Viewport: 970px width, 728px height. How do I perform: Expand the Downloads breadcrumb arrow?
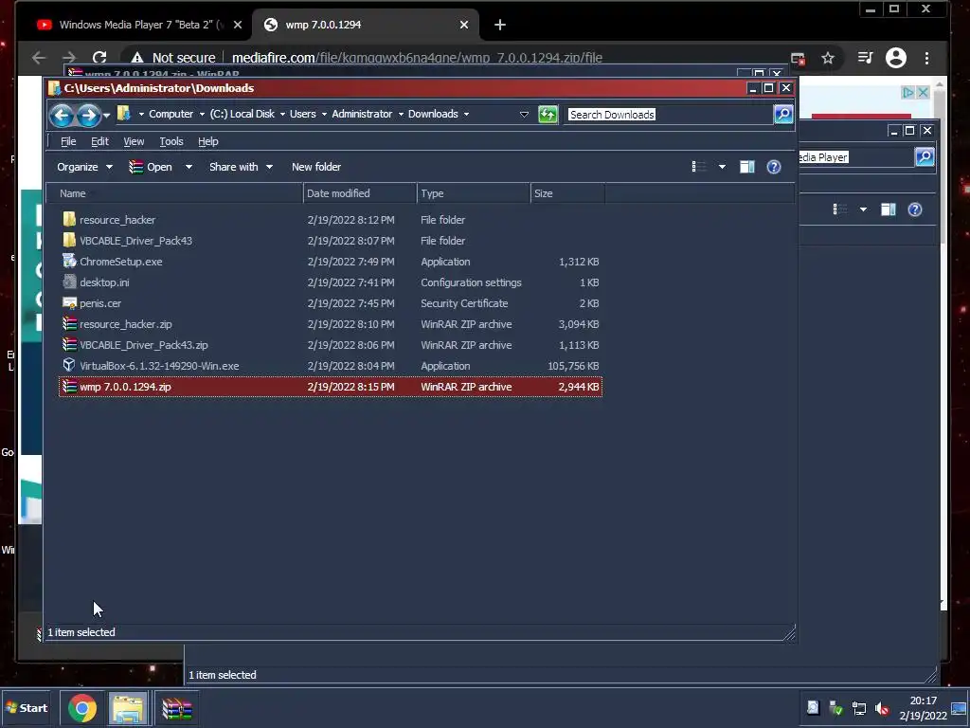(466, 115)
